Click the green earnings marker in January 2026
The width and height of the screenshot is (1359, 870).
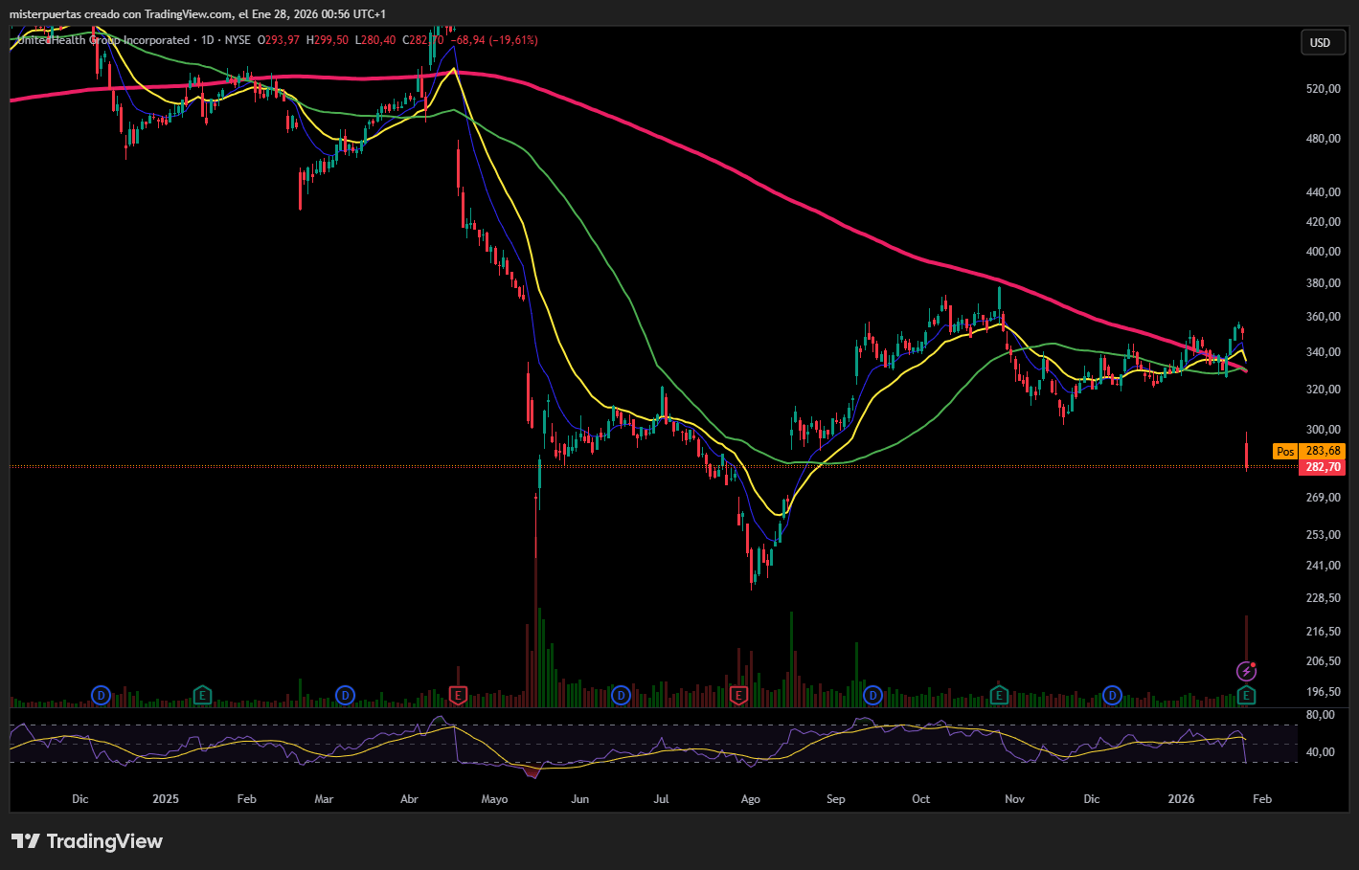(x=1246, y=696)
